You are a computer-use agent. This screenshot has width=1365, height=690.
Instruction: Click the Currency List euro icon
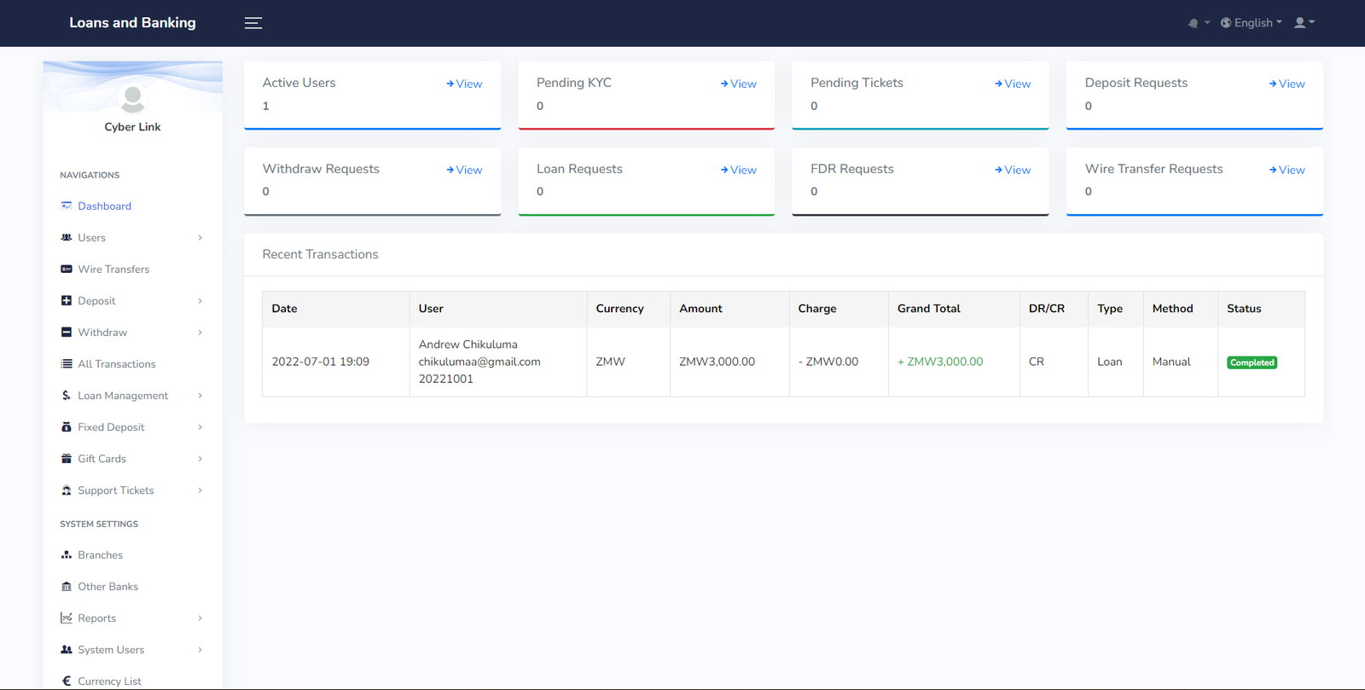tap(67, 681)
